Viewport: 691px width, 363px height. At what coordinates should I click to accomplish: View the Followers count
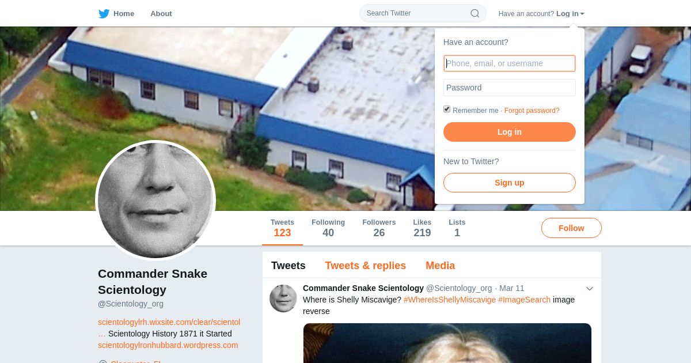click(x=379, y=228)
